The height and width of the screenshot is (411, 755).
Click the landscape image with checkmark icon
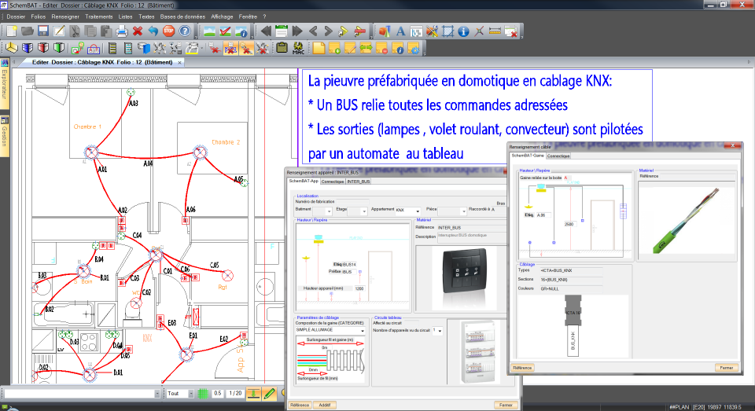225,31
